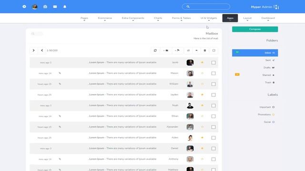The height and width of the screenshot is (171, 305).
Task: Click the delete trash icon in mail toolbar
Action: click(x=205, y=50)
